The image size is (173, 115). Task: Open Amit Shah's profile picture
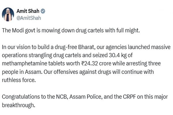8,14
